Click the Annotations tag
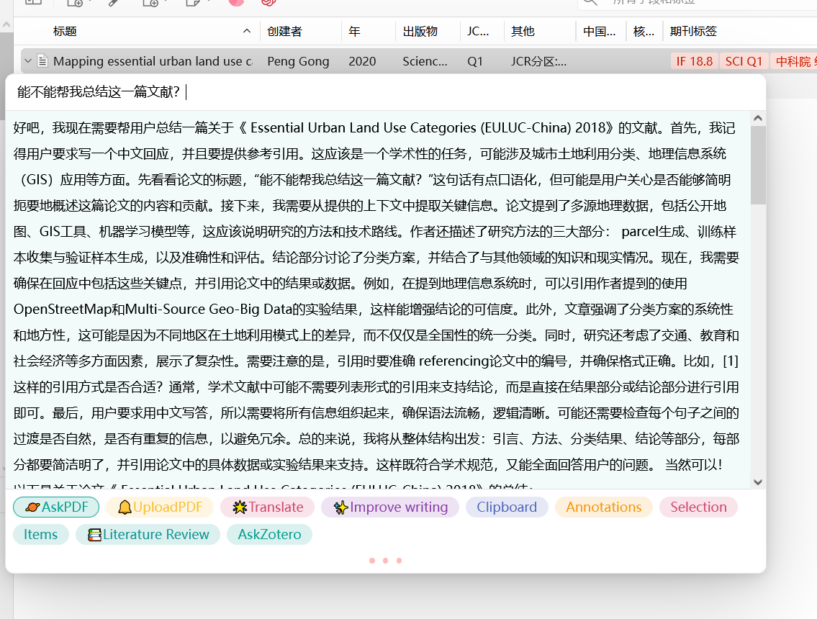 point(604,507)
